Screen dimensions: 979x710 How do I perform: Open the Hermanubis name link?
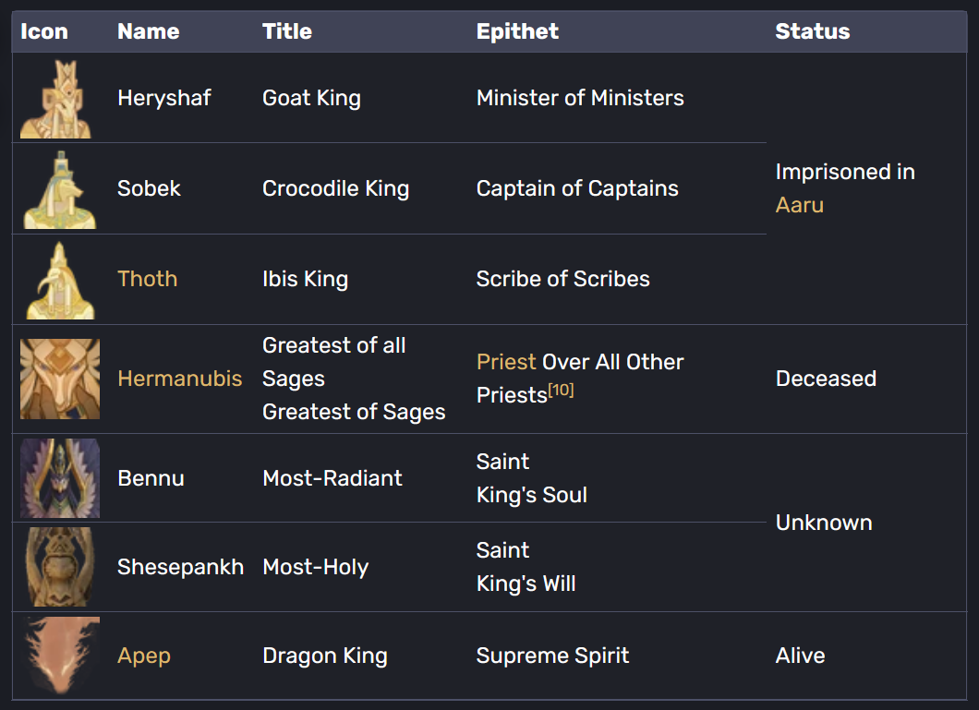click(x=179, y=379)
